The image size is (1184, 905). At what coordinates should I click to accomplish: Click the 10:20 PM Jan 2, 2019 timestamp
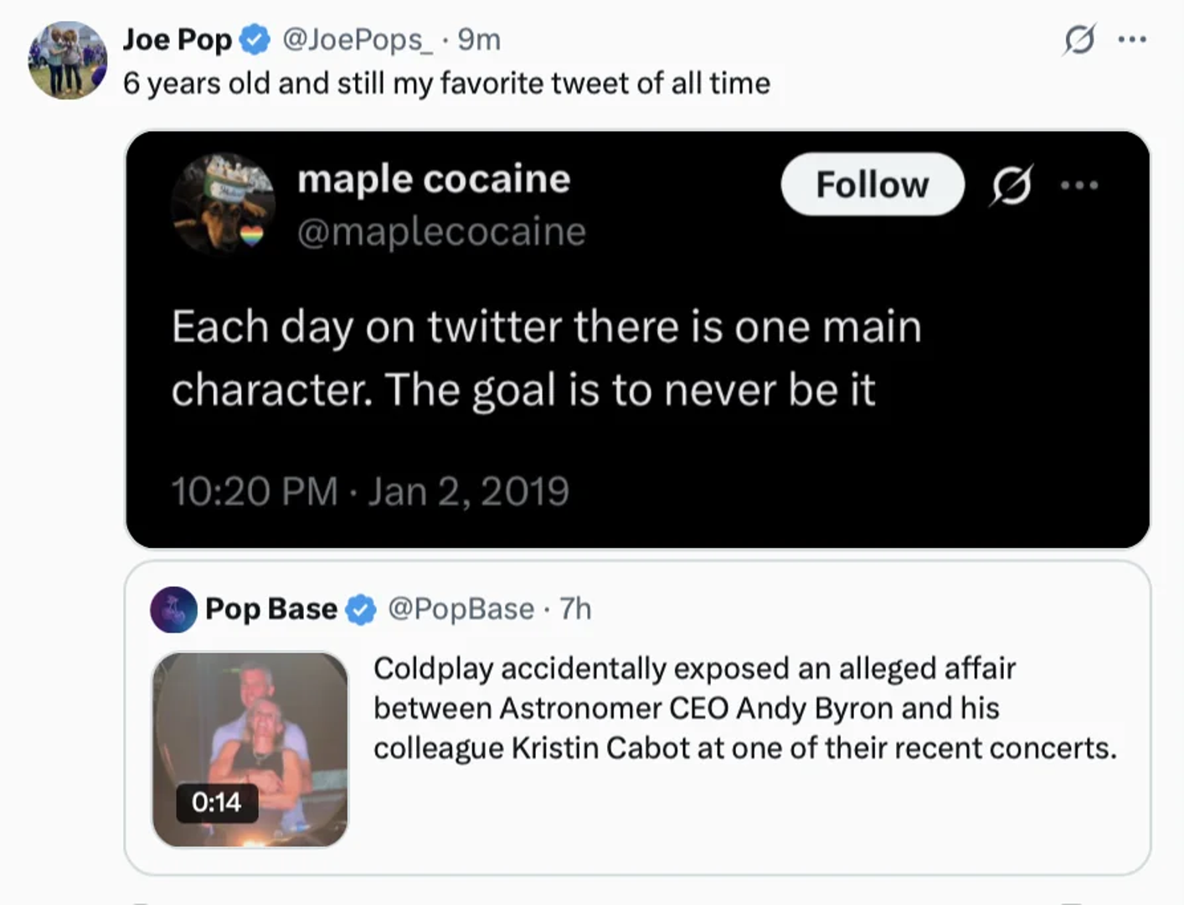(370, 491)
